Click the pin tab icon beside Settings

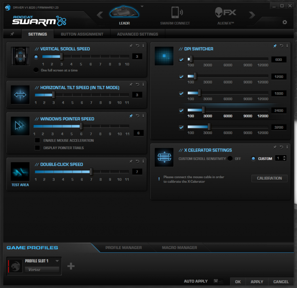click(12, 34)
